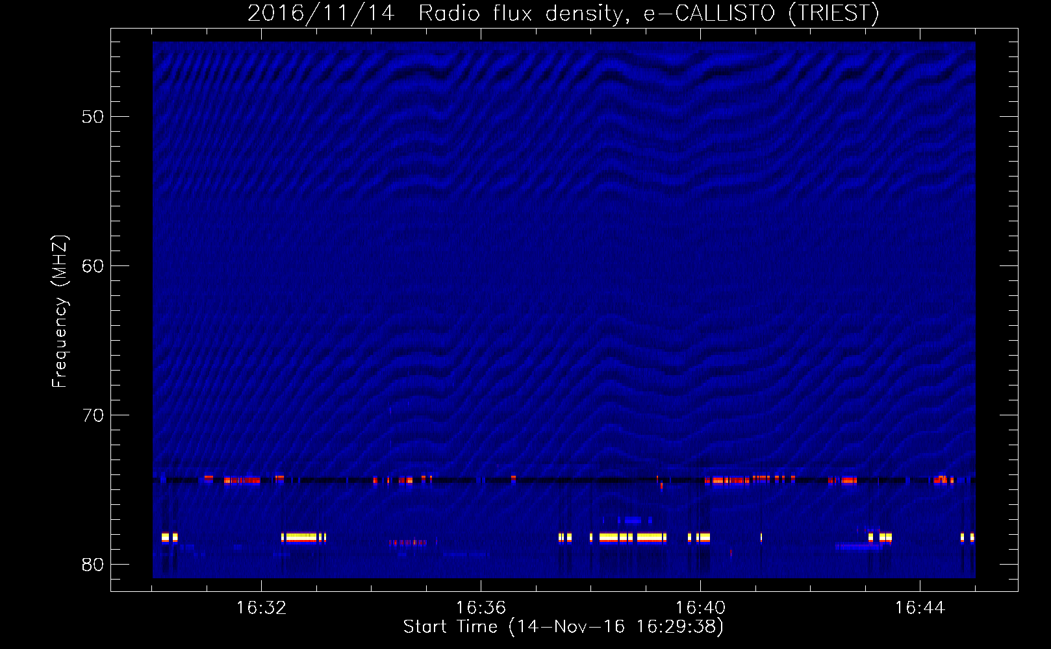Click the 16:44 time tick label
Screen dimensions: 1051x649
click(920, 608)
